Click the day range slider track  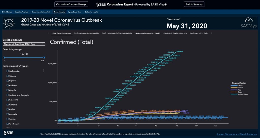[x=24, y=57]
